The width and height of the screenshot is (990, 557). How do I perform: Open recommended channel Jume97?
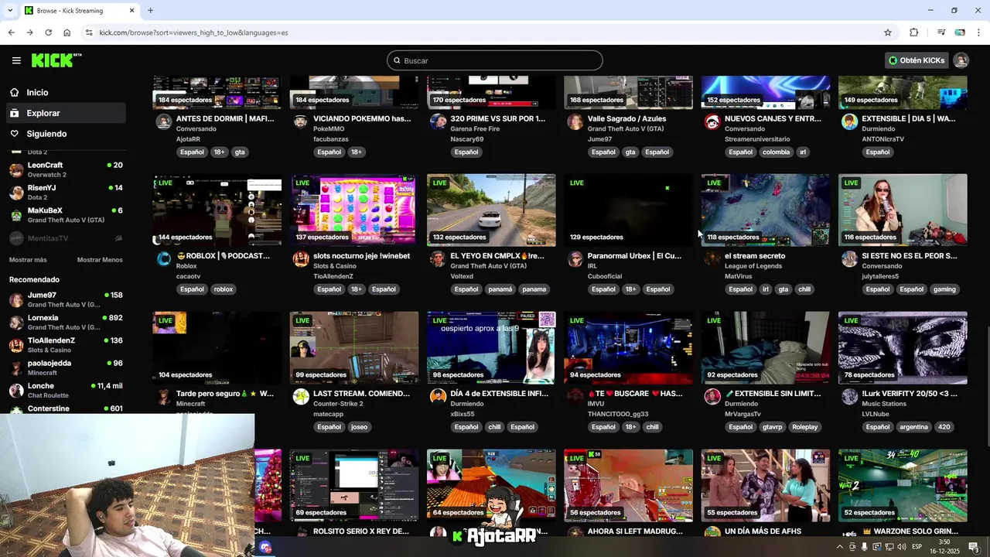click(66, 299)
